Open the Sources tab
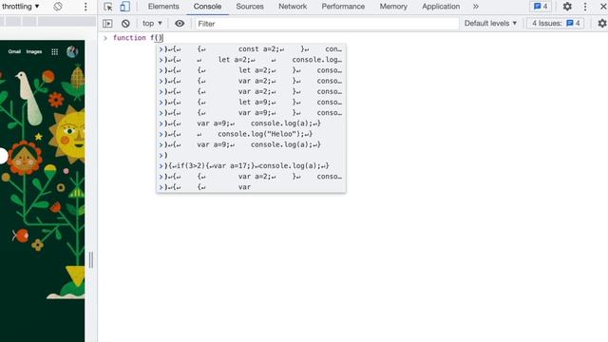608x342 pixels. click(x=250, y=7)
